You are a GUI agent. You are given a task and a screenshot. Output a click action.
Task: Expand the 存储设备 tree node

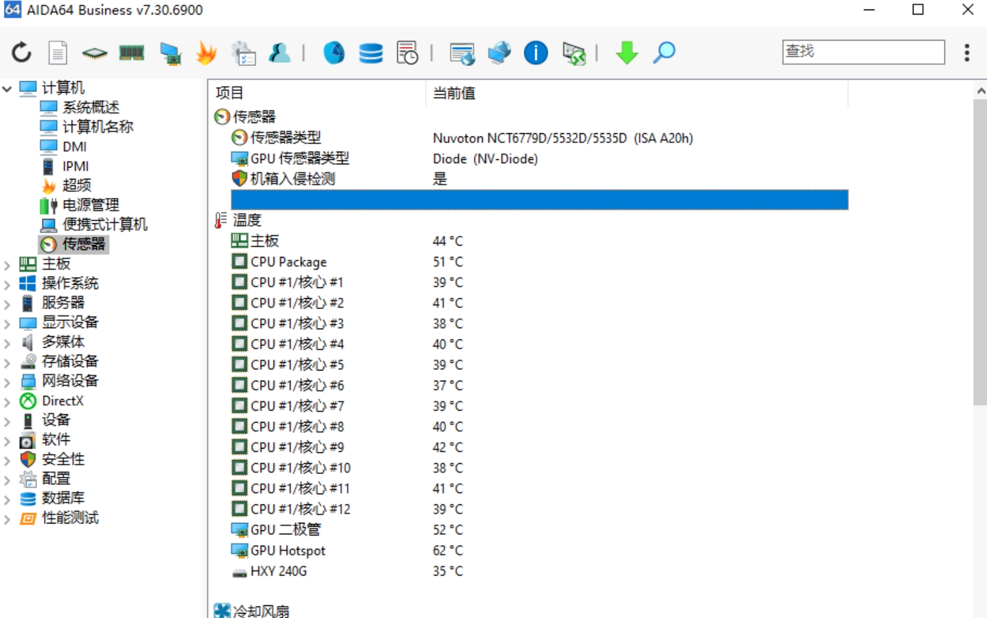point(8,362)
